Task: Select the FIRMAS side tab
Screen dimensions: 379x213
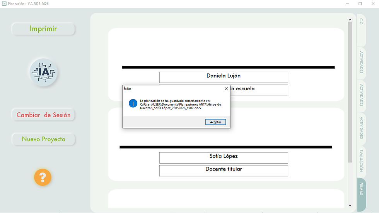Action: click(361, 194)
